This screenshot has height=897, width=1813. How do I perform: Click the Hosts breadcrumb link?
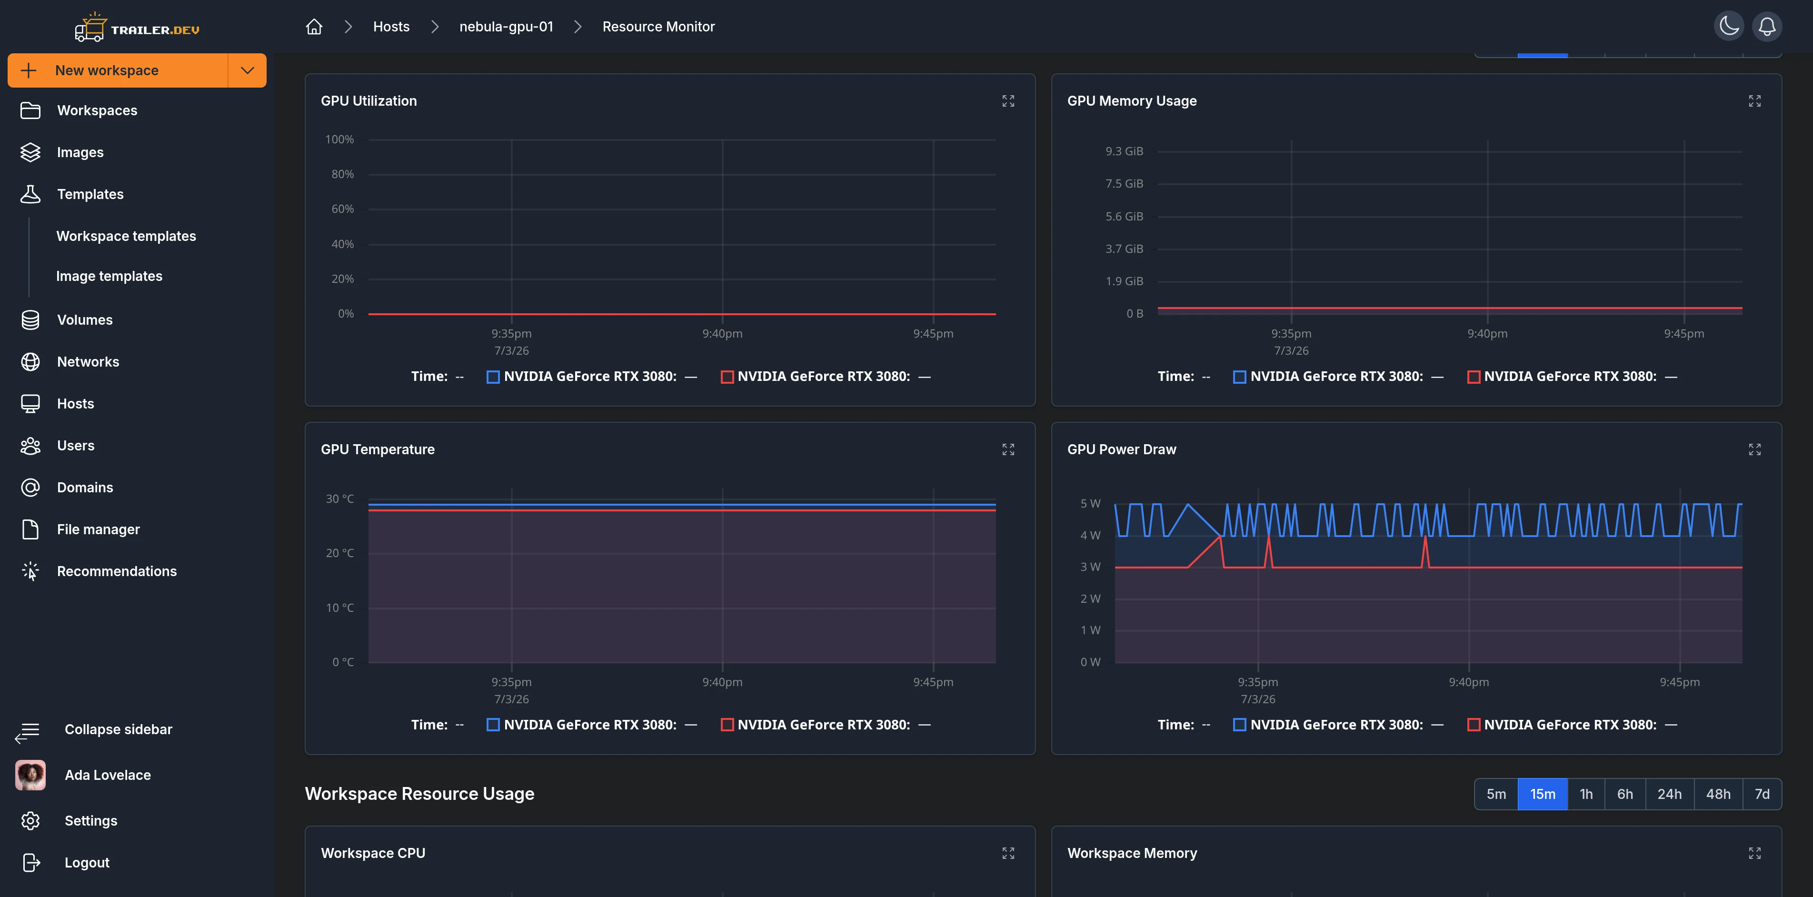tap(391, 27)
